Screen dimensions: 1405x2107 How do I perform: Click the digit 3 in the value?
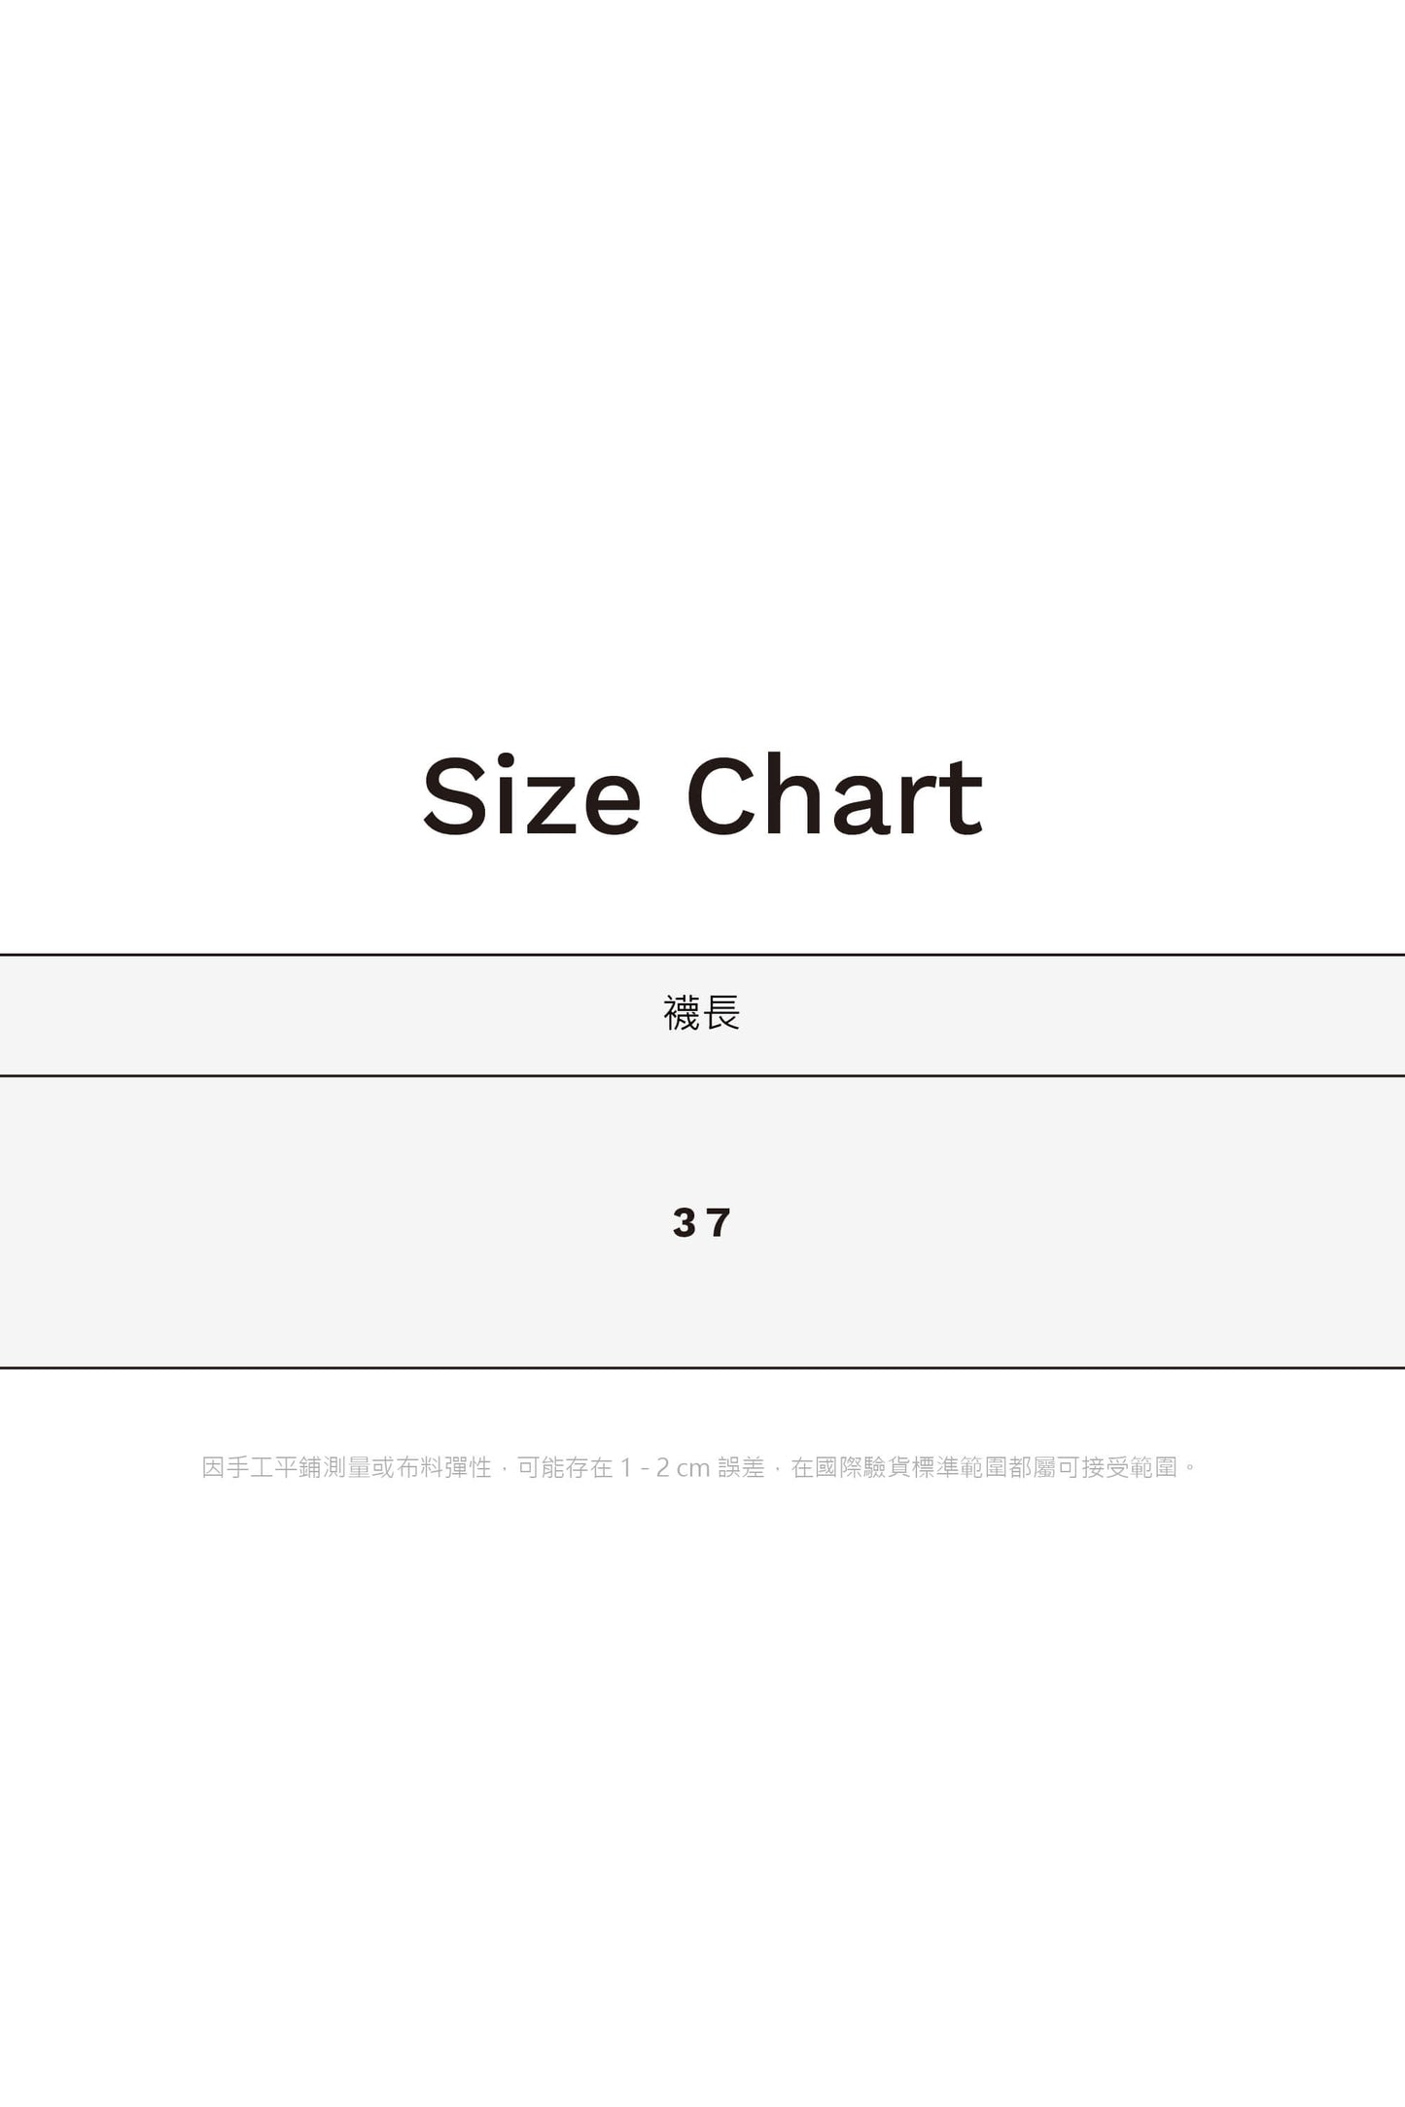[x=685, y=1222]
